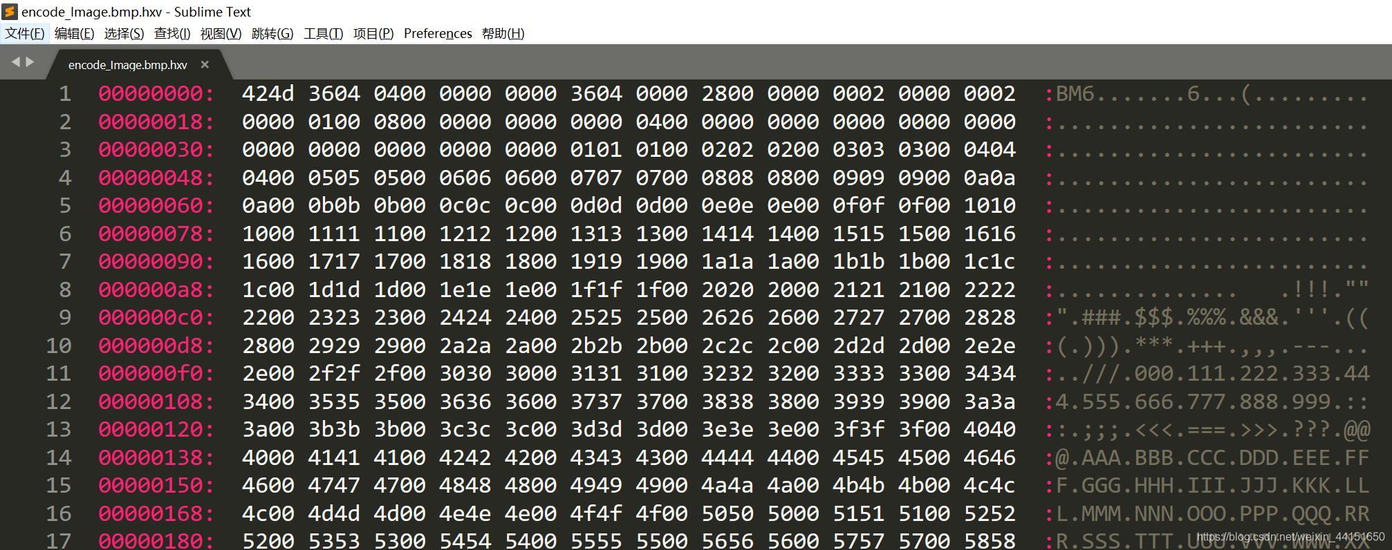The width and height of the screenshot is (1392, 550).
Task: Click hex value 4444 on line 14
Action: [x=727, y=457]
